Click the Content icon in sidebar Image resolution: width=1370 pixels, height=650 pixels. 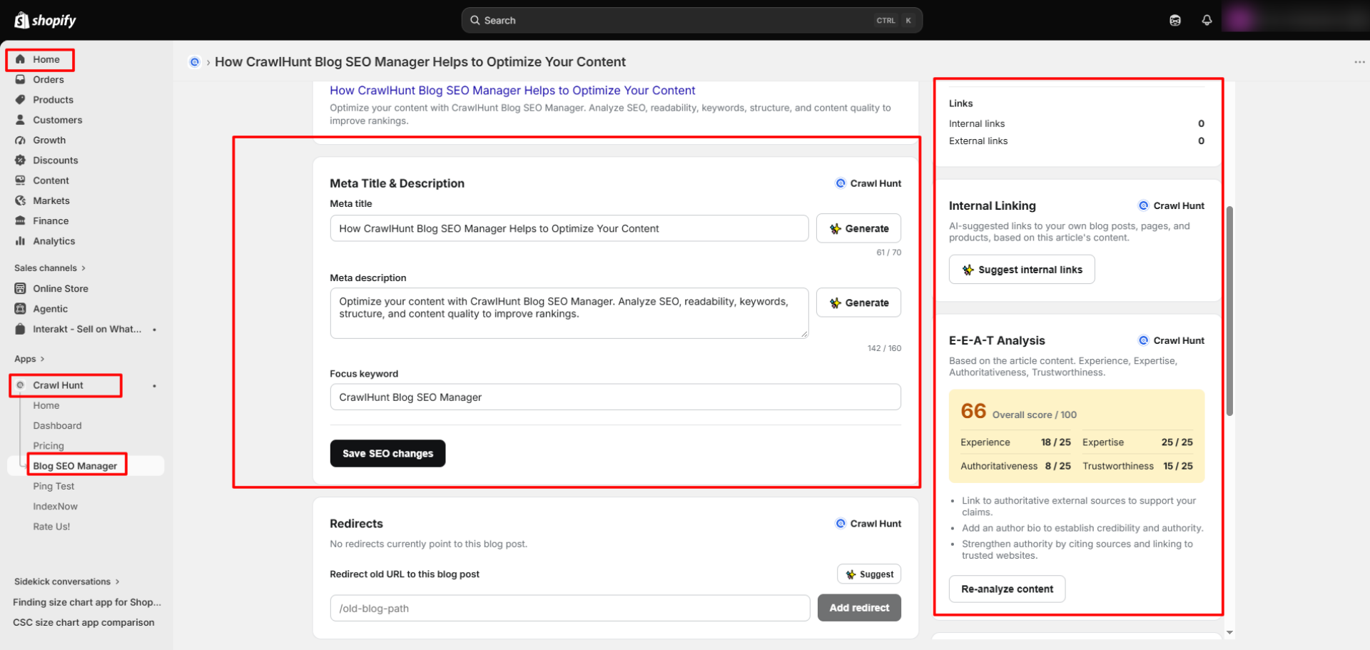[20, 181]
